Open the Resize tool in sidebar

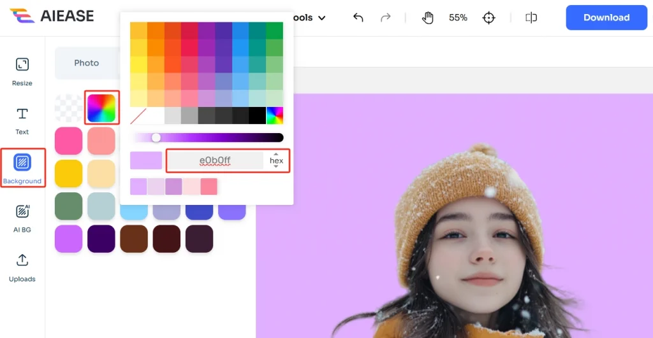point(22,70)
